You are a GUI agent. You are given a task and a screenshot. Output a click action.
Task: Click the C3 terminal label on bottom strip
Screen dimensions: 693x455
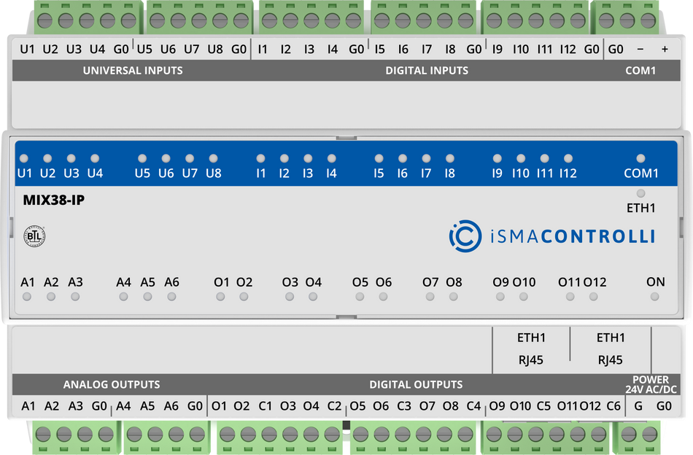(x=404, y=406)
